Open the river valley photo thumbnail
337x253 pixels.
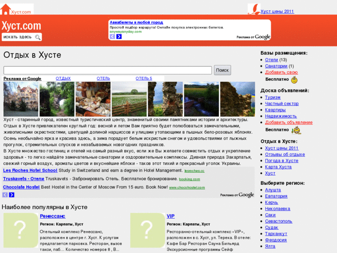(201, 99)
